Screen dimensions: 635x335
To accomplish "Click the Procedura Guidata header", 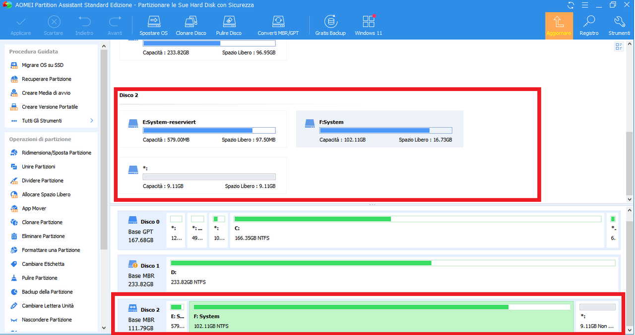I will coord(33,51).
